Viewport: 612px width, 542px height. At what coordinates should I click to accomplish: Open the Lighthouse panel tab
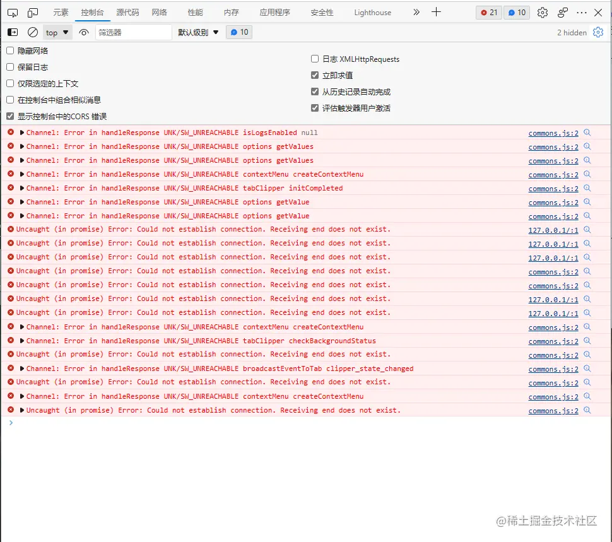pyautogui.click(x=372, y=12)
